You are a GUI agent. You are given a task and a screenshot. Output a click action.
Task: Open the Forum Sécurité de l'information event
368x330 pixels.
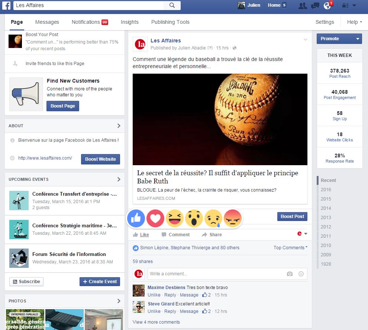69,254
